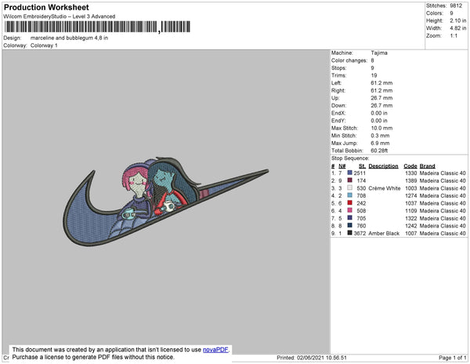Click the Color changes value 8
This screenshot has height=364, width=470.
pos(372,60)
